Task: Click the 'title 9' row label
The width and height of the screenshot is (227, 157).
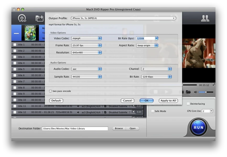Action: (21, 94)
